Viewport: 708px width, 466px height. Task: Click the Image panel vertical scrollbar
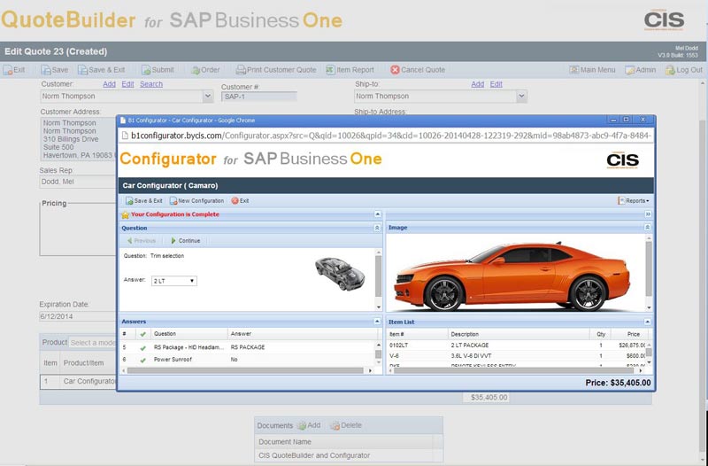click(649, 268)
